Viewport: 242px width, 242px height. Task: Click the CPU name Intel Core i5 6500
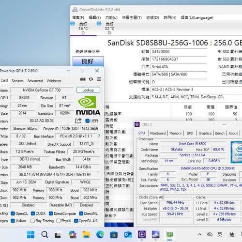(193, 144)
